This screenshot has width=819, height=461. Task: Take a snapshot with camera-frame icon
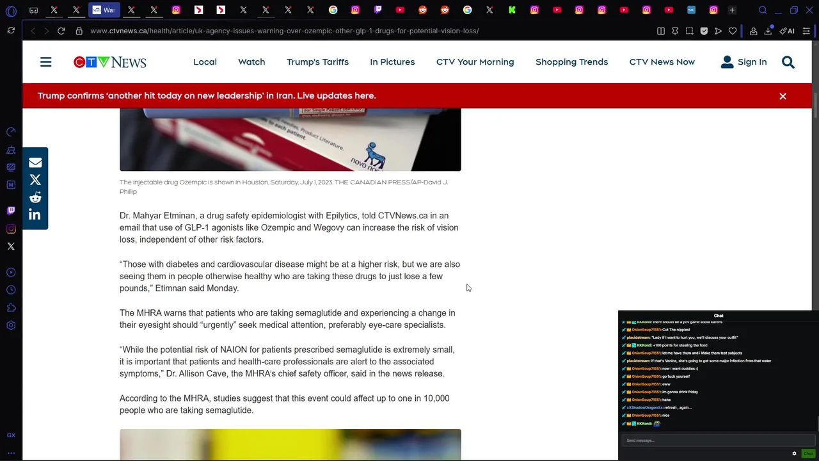coord(689,31)
